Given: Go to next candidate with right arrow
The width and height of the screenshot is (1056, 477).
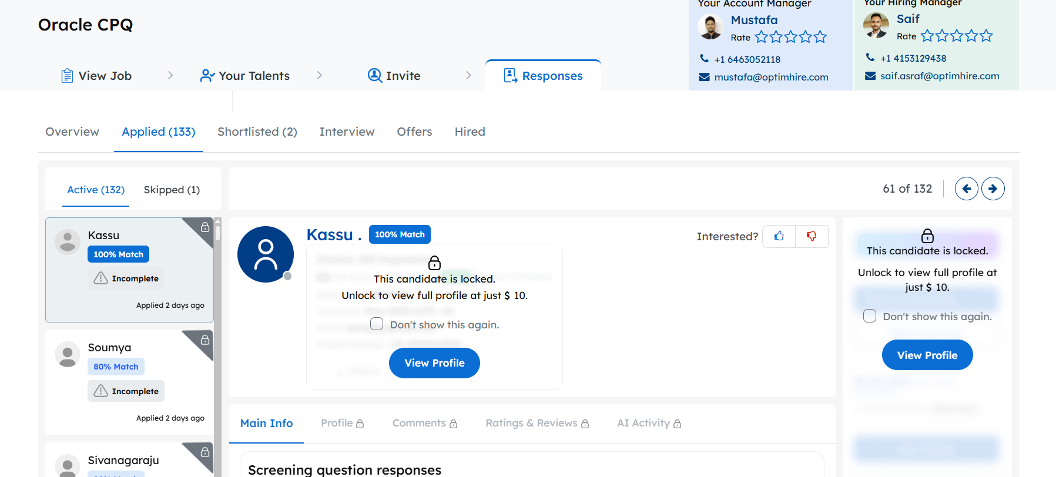Looking at the screenshot, I should [993, 189].
